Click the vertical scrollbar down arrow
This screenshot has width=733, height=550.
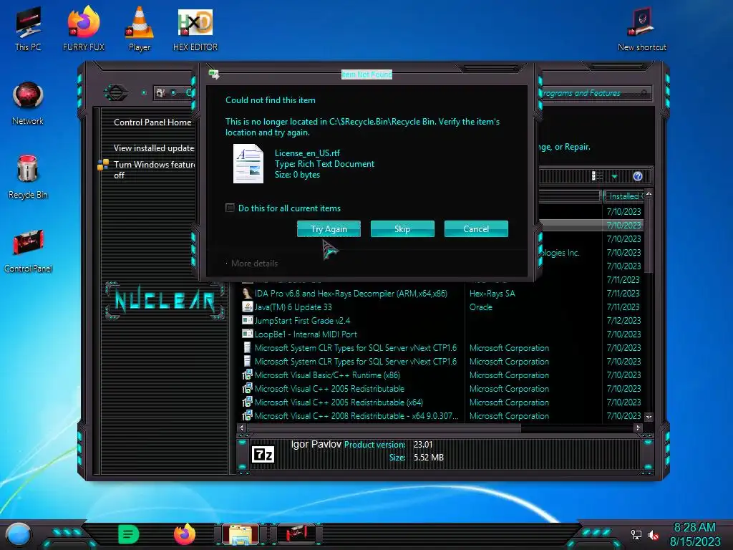click(649, 417)
